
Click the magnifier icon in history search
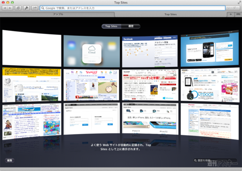pyautogui.click(x=195, y=161)
